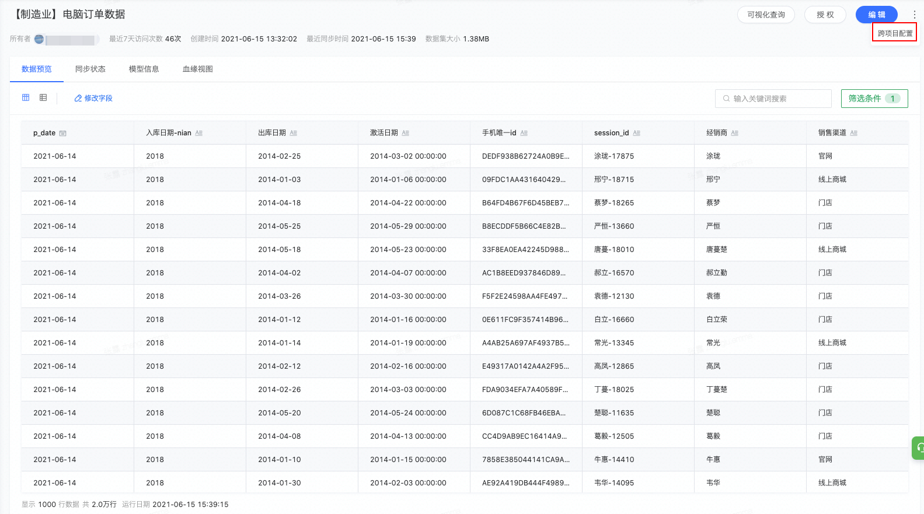Click the title 【制造业】电脑订单数据
Screen dimensions: 924x514
[69, 14]
